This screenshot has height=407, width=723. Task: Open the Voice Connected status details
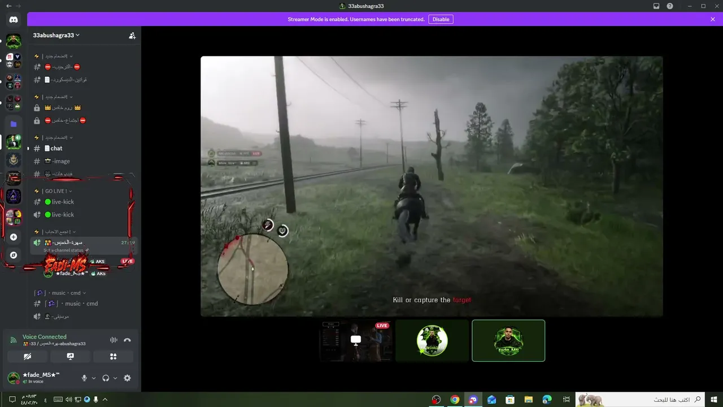(x=45, y=337)
